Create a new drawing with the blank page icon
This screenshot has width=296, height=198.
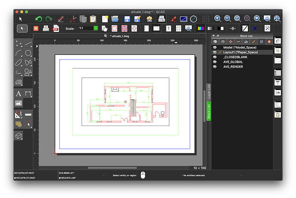pyautogui.click(x=105, y=19)
